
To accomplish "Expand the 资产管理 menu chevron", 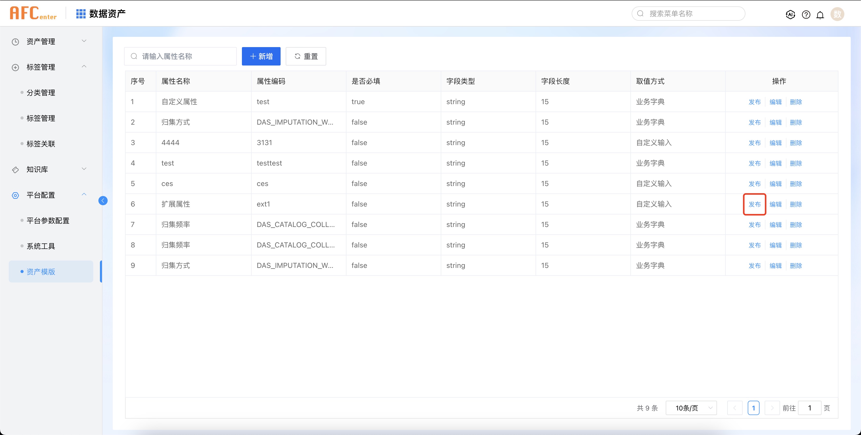I will click(84, 41).
